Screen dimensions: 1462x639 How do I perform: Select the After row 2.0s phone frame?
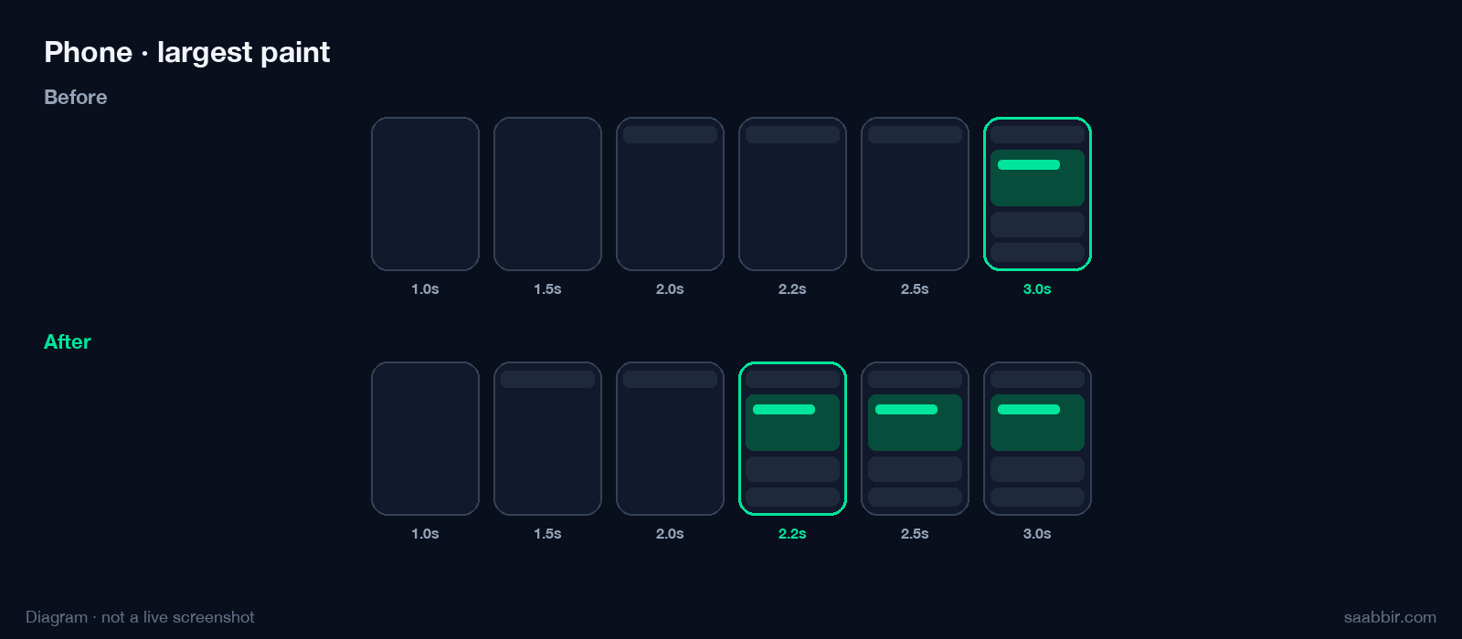[670, 438]
